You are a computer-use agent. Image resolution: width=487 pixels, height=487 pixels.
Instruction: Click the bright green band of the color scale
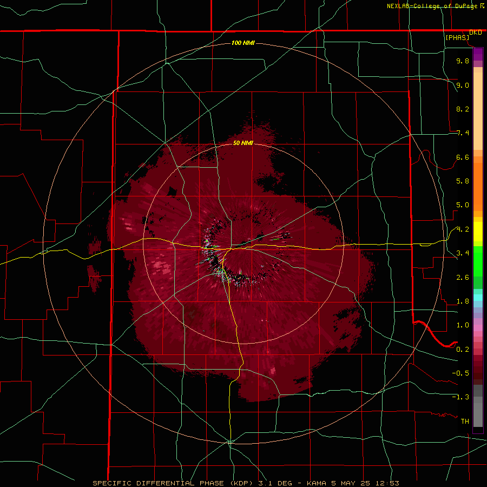(x=478, y=261)
